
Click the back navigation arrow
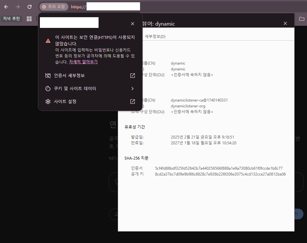(x=6, y=6)
